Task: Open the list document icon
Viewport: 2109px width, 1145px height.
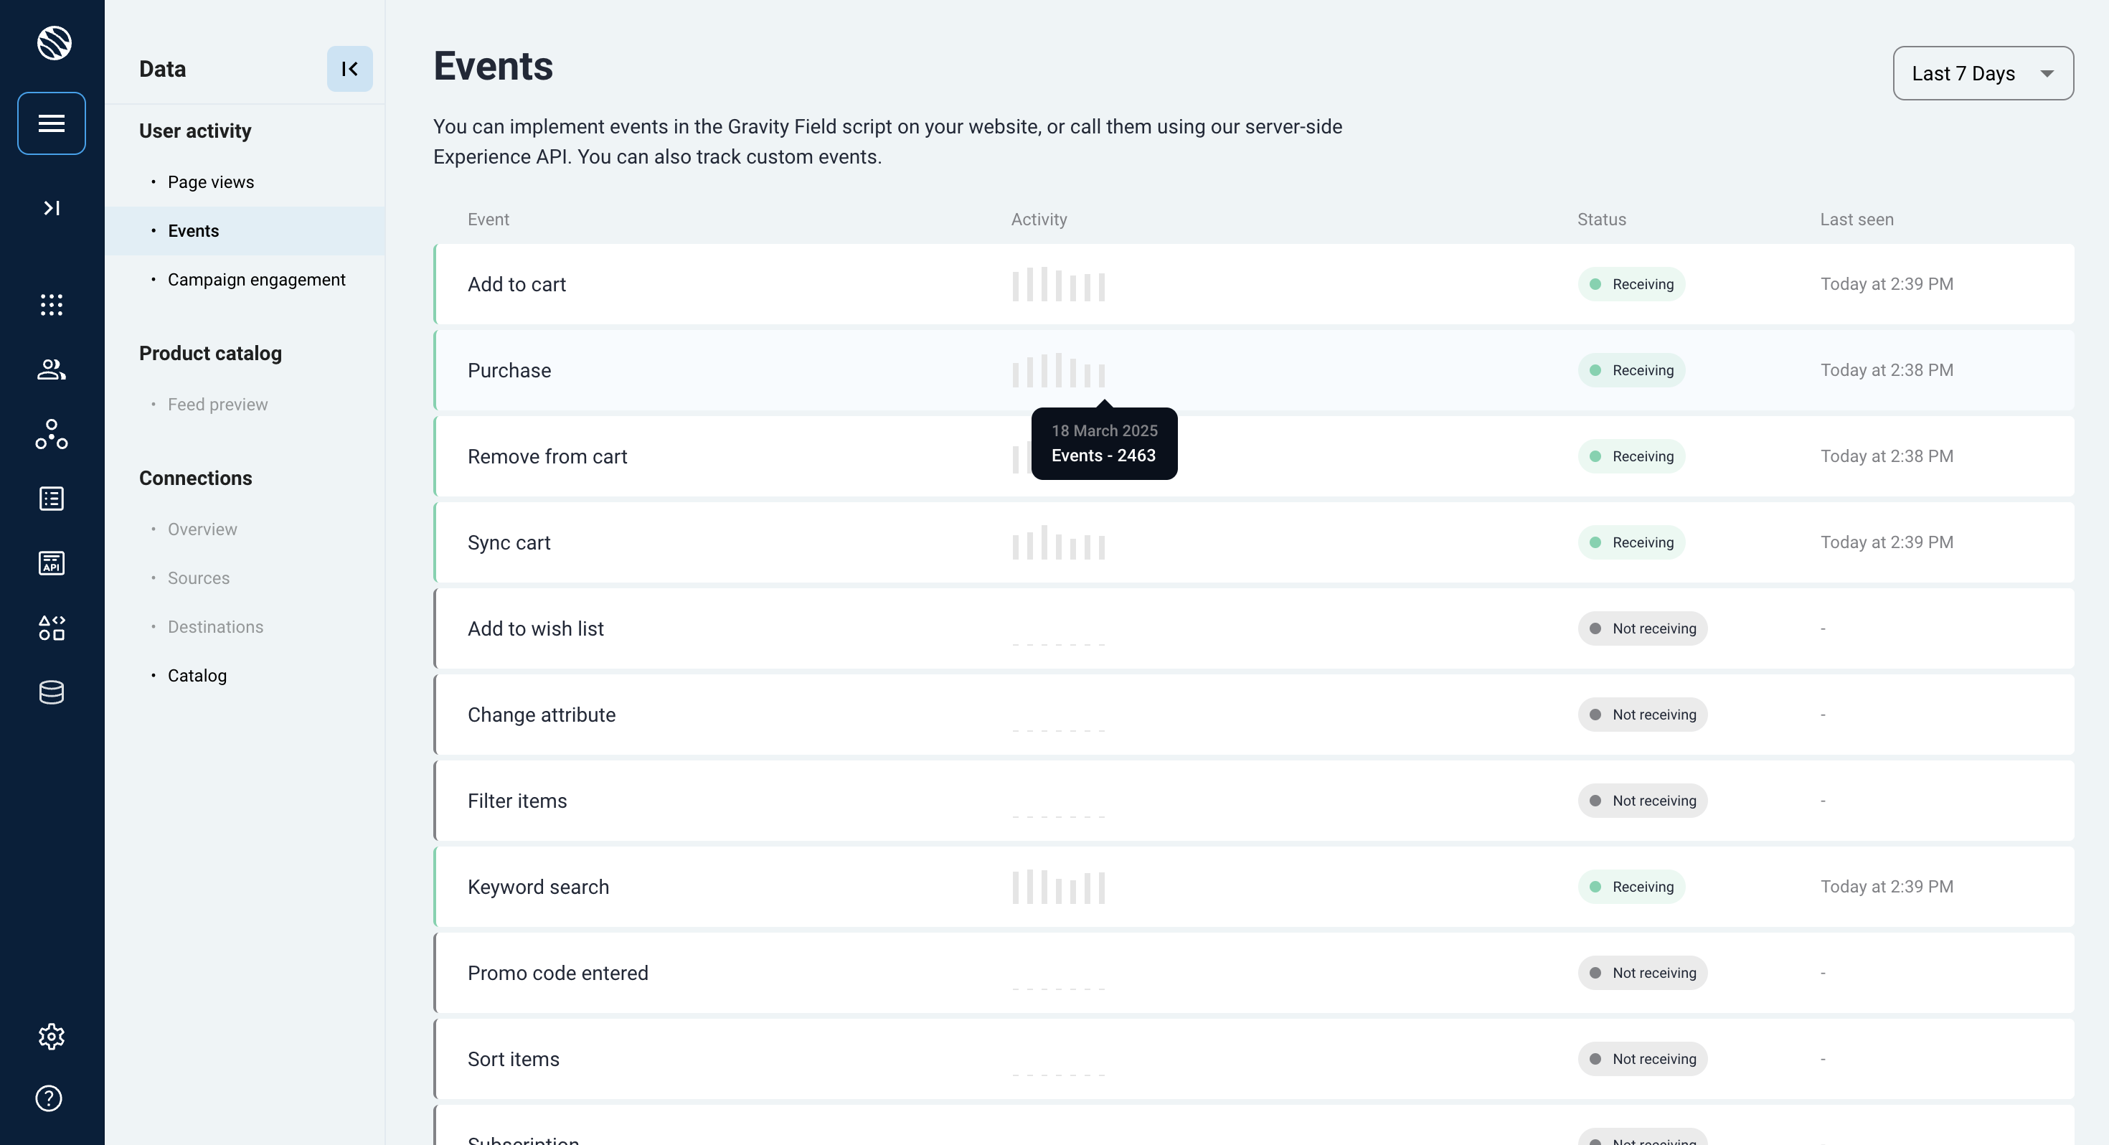Action: click(x=52, y=499)
